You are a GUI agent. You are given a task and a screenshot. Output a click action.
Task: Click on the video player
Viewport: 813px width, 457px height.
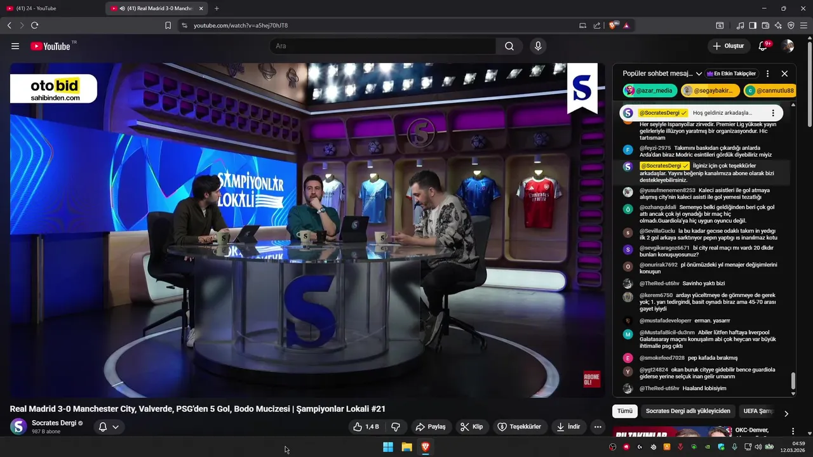click(x=307, y=230)
